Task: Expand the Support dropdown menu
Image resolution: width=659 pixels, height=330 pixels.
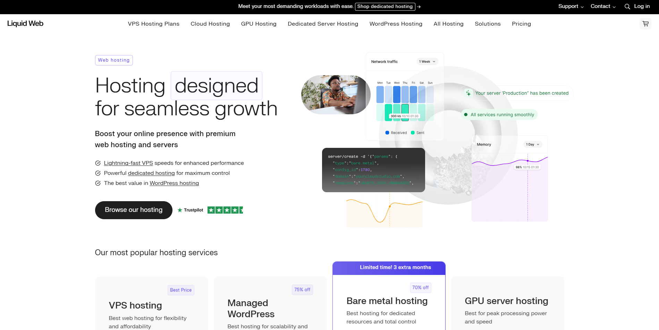Action: (571, 6)
